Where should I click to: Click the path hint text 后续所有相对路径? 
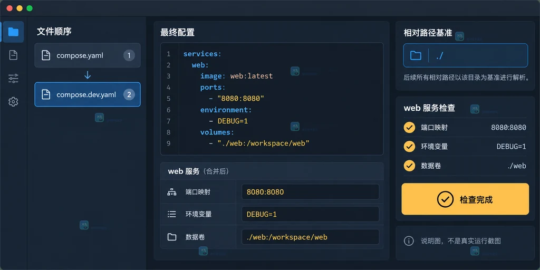click(466, 78)
